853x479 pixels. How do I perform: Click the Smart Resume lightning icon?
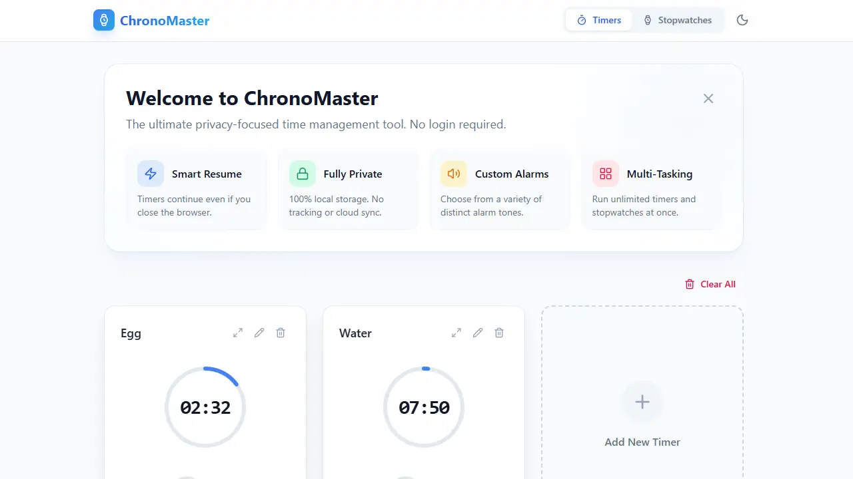(151, 174)
